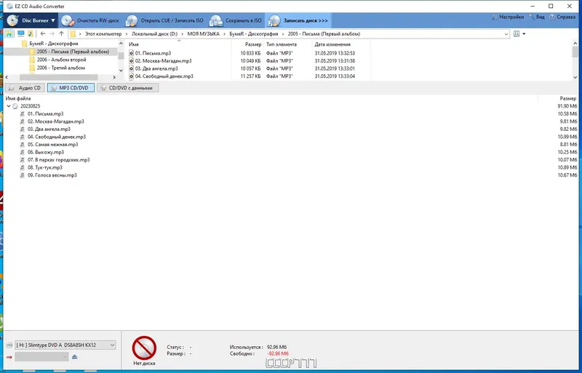Image resolution: width=582 pixels, height=373 pixels.
Task: Select БумеR - Дискография folder in tree
Action: pyautogui.click(x=53, y=44)
